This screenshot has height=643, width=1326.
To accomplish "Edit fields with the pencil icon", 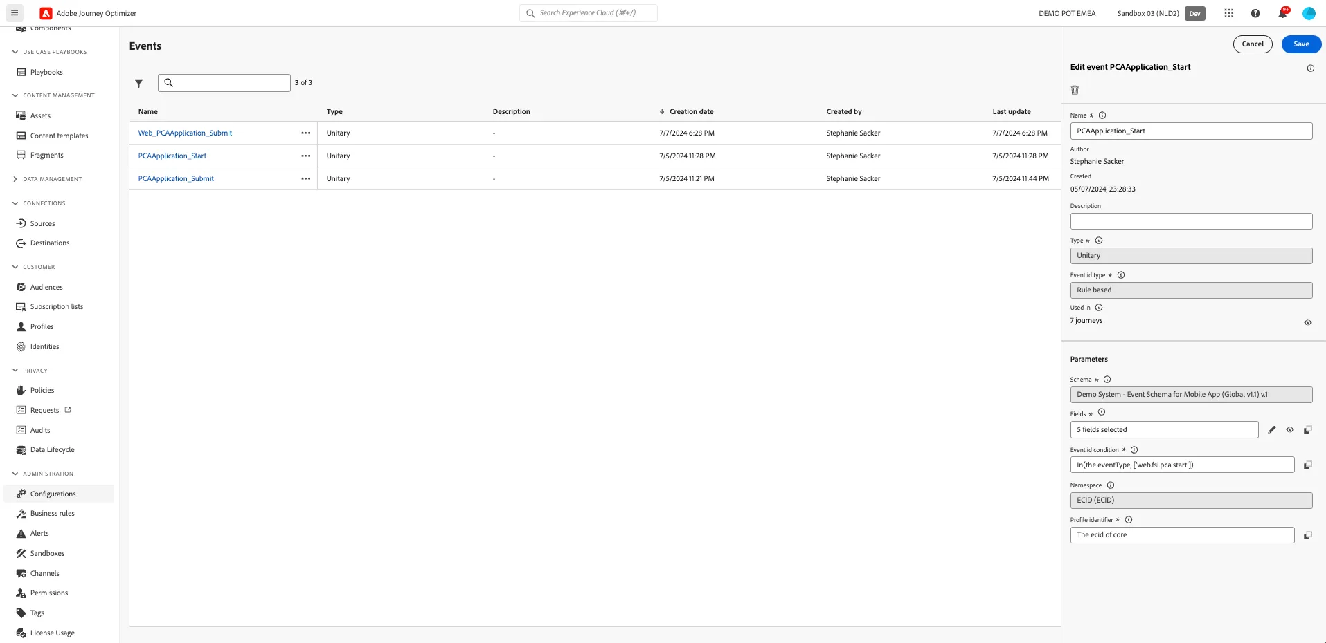I will (x=1272, y=430).
